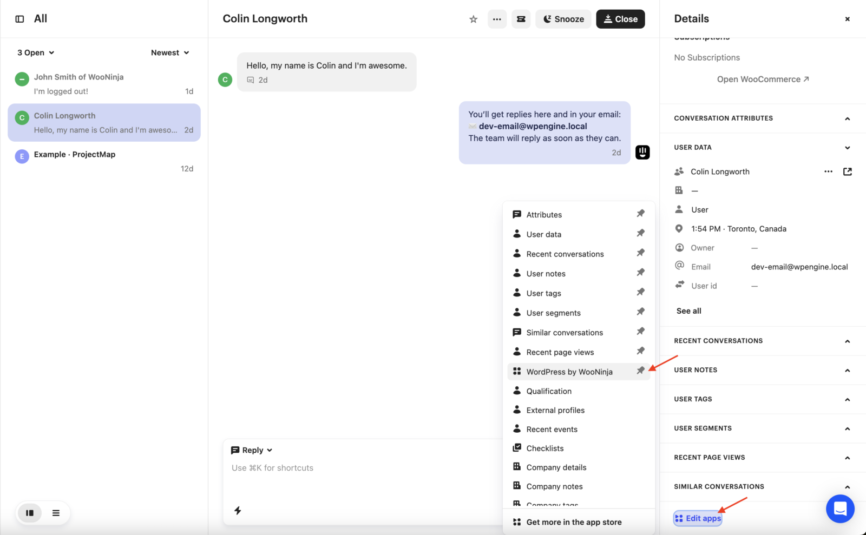Switch to the list layout view
Viewport: 866px width, 535px height.
pos(56,513)
